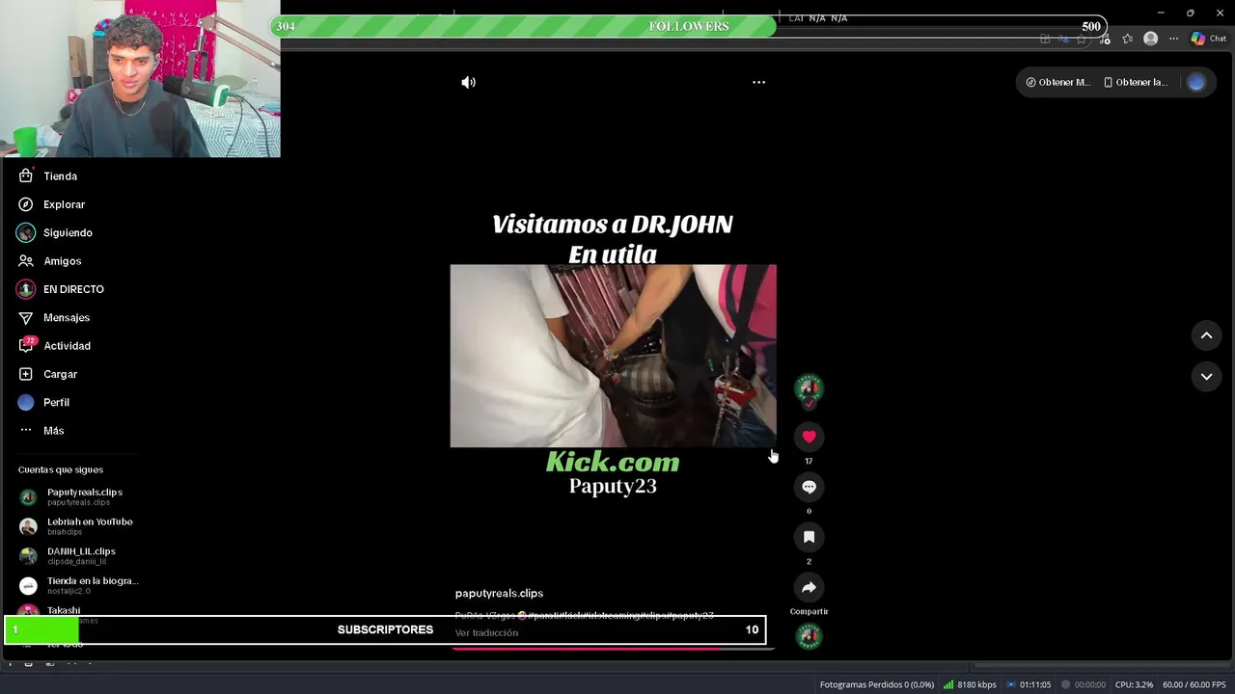The height and width of the screenshot is (694, 1235).
Task: Click the CPU: 3.2% status entry
Action: 1134,684
